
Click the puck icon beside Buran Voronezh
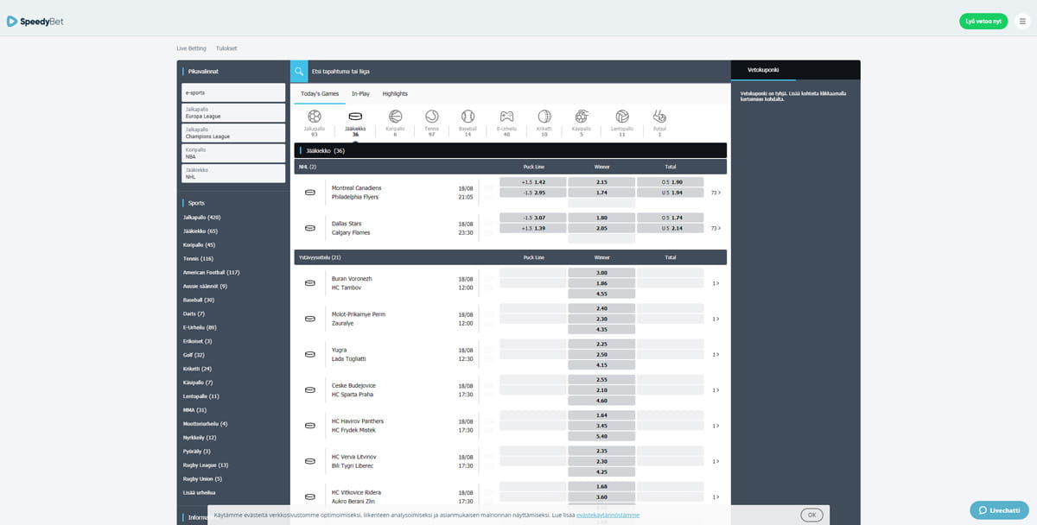coord(310,283)
